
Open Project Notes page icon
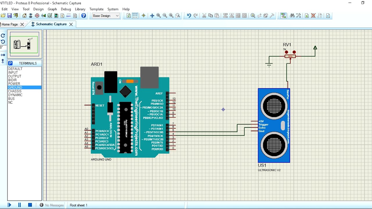75,16
